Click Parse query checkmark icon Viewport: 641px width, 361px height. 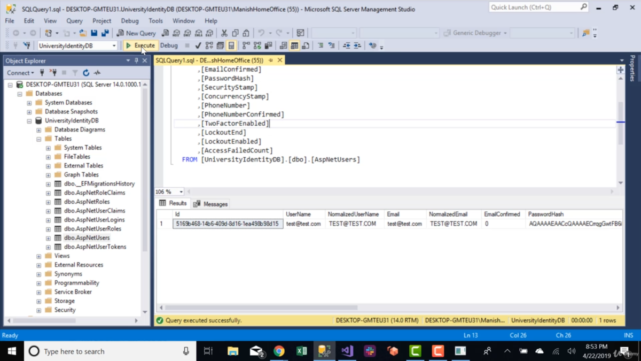(x=198, y=45)
